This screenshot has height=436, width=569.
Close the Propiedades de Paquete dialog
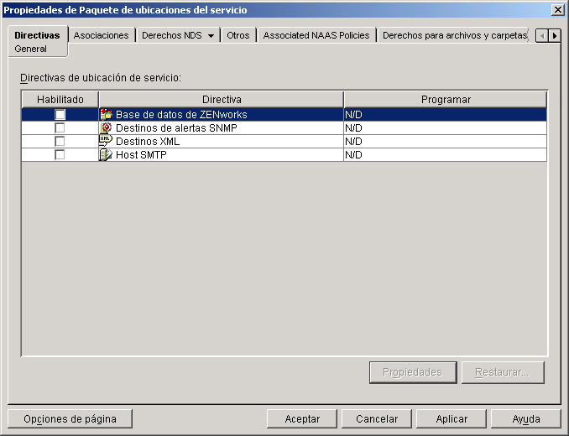point(557,10)
